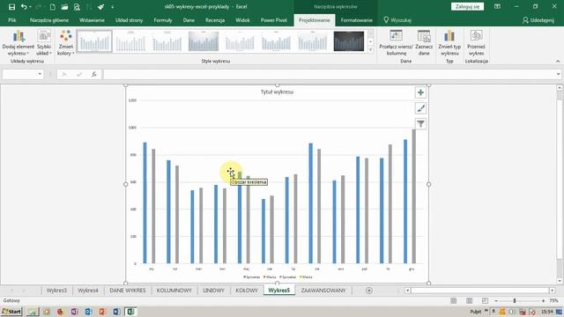Screen dimensions: 564x317
Task: Save the workbook from the quick toolbar
Action: [x=11, y=7]
